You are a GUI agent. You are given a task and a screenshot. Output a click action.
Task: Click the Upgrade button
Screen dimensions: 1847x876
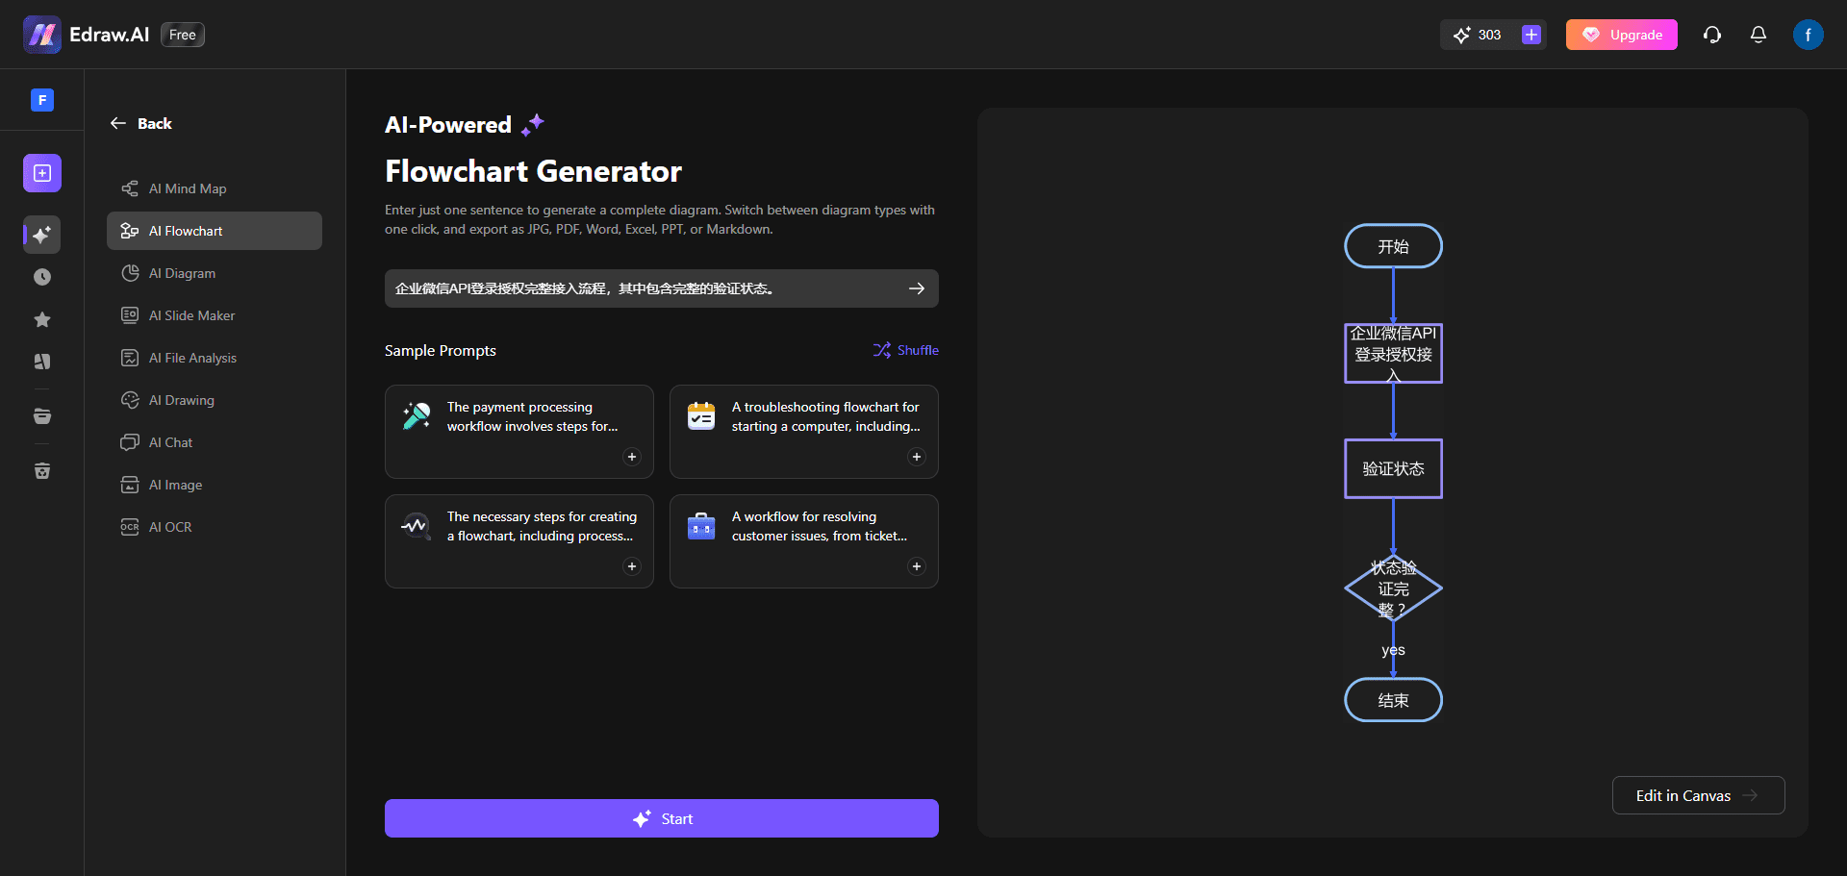(1621, 35)
